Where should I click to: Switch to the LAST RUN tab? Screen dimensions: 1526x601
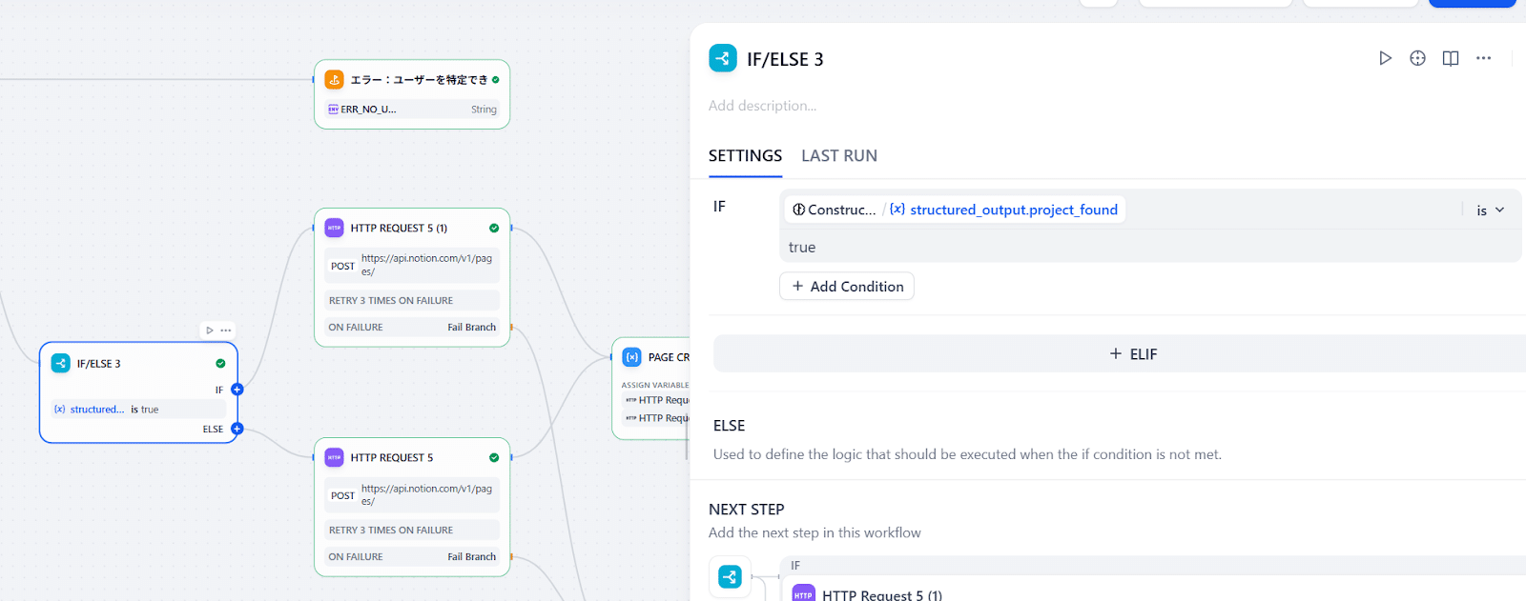[838, 155]
